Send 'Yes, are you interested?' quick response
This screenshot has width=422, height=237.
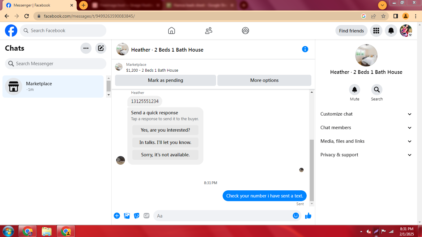coord(165,130)
